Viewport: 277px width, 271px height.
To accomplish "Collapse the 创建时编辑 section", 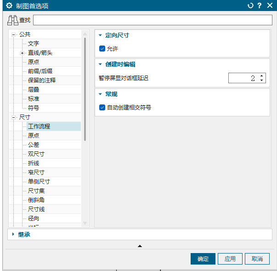I will 100,64.
